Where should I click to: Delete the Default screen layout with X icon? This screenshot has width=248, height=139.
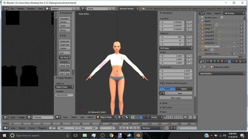click(x=78, y=8)
